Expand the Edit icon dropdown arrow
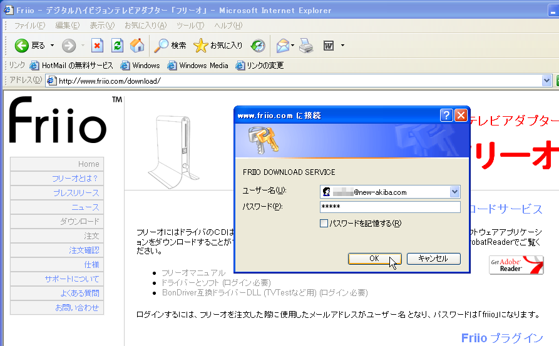This screenshot has height=346, width=559. point(342,46)
